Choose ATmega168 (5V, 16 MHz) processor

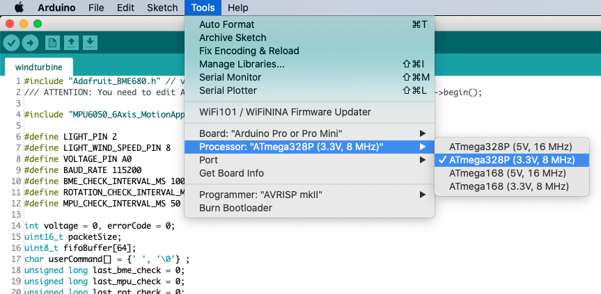pos(512,174)
